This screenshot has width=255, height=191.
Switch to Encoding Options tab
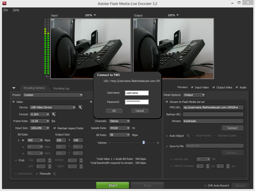[34, 88]
